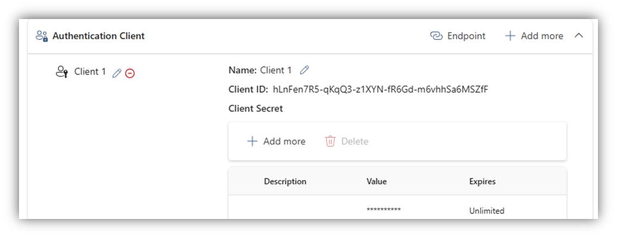Remove Client 1 with the red minus icon
This screenshot has width=617, height=238.
pos(130,73)
